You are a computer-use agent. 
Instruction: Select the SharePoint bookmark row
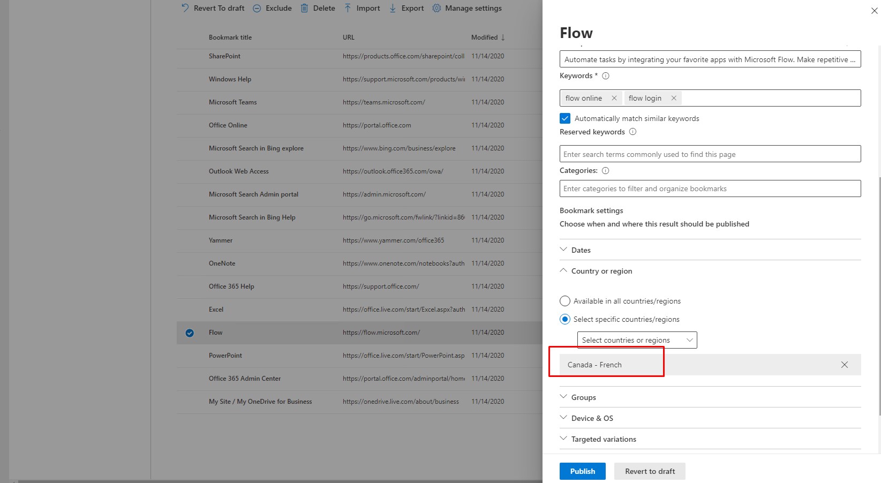(359, 56)
